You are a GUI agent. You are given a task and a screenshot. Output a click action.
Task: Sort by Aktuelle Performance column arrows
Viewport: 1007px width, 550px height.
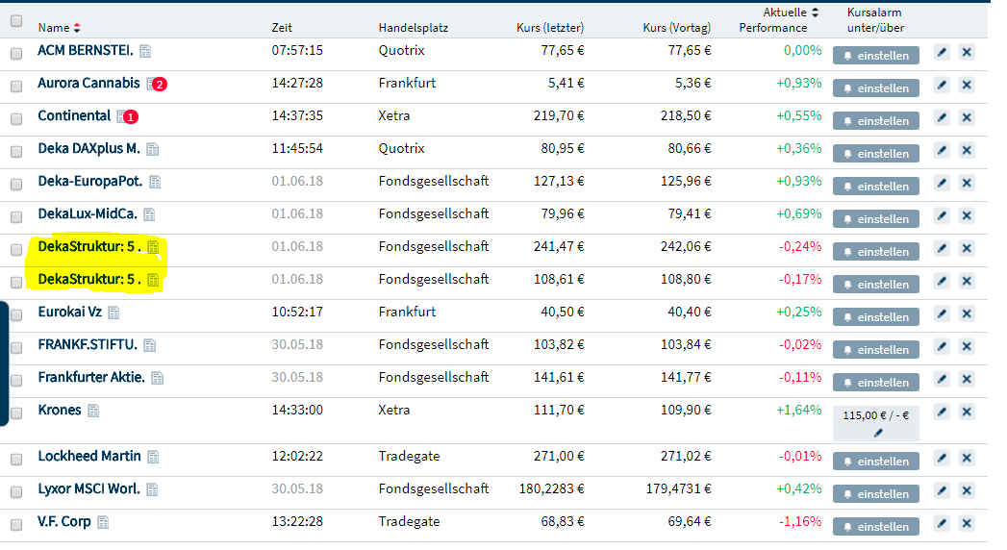(x=816, y=12)
